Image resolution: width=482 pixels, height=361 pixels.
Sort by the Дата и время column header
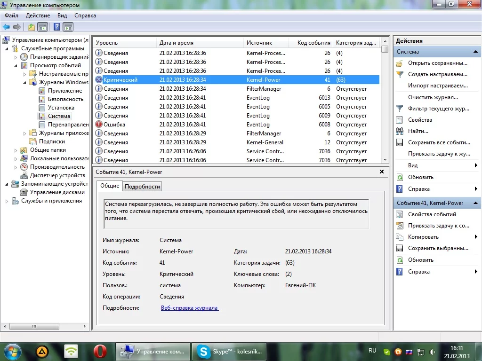coord(200,43)
